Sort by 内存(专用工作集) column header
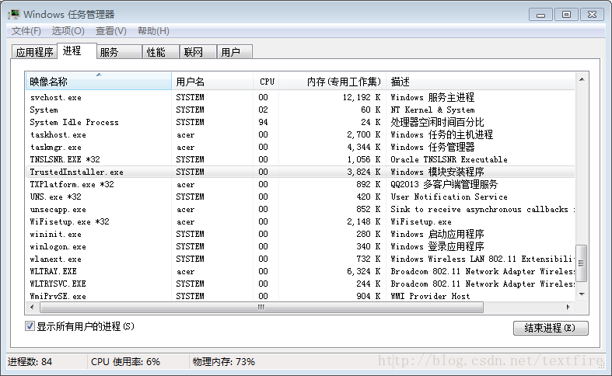Screen dimensions: 612x376 333,81
